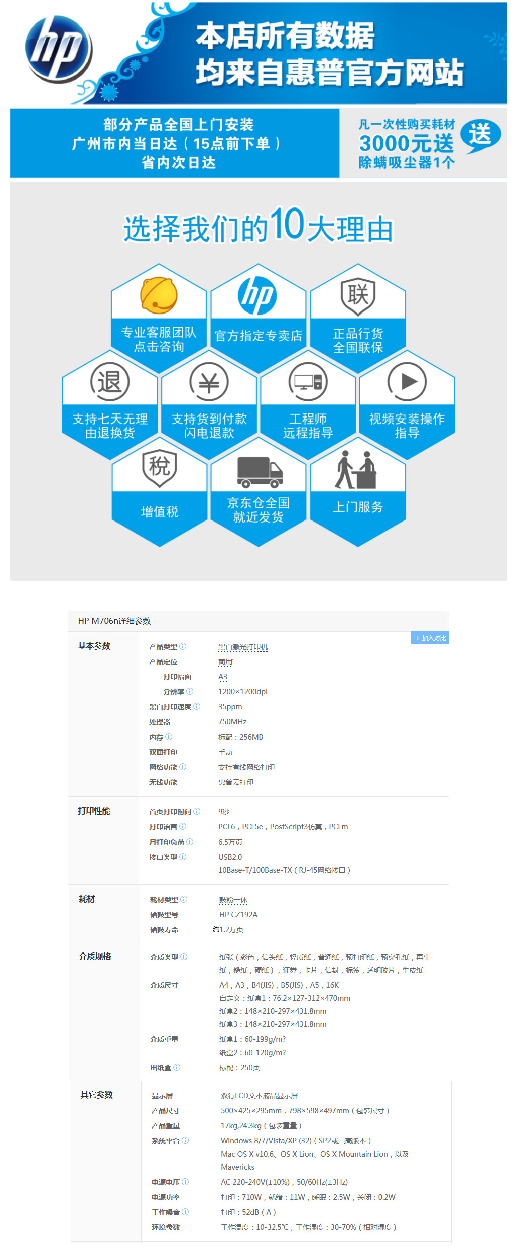Click info icon next to 打印语言

[183, 826]
